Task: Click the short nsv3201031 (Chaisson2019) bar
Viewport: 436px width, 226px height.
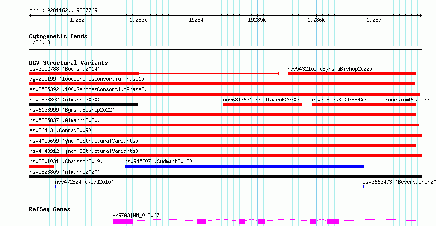Action: point(42,166)
